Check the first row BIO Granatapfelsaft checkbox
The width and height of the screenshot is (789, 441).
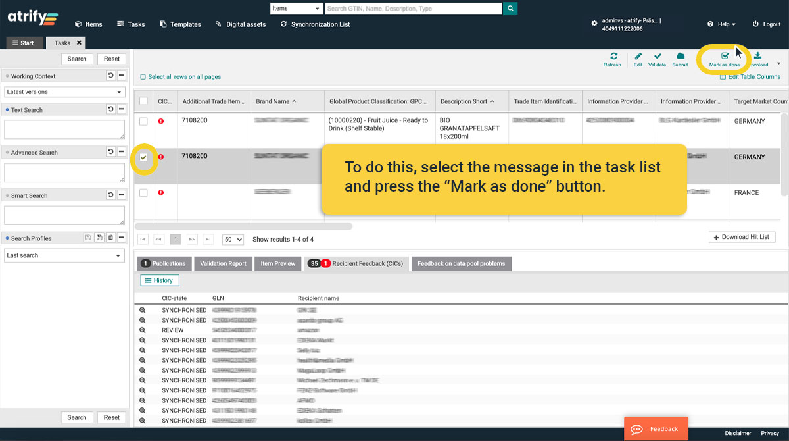[143, 122]
